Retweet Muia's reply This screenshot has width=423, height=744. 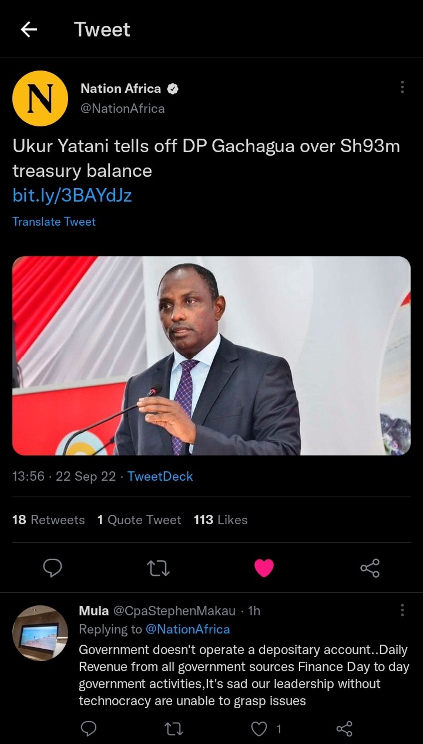pyautogui.click(x=174, y=729)
